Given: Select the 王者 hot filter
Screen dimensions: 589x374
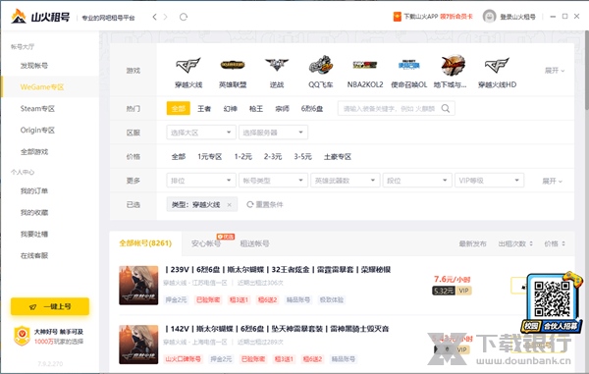Looking at the screenshot, I should point(204,109).
